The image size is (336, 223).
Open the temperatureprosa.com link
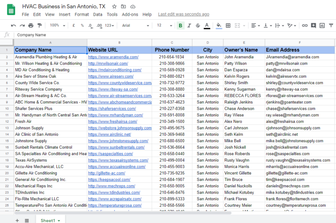[115, 205]
